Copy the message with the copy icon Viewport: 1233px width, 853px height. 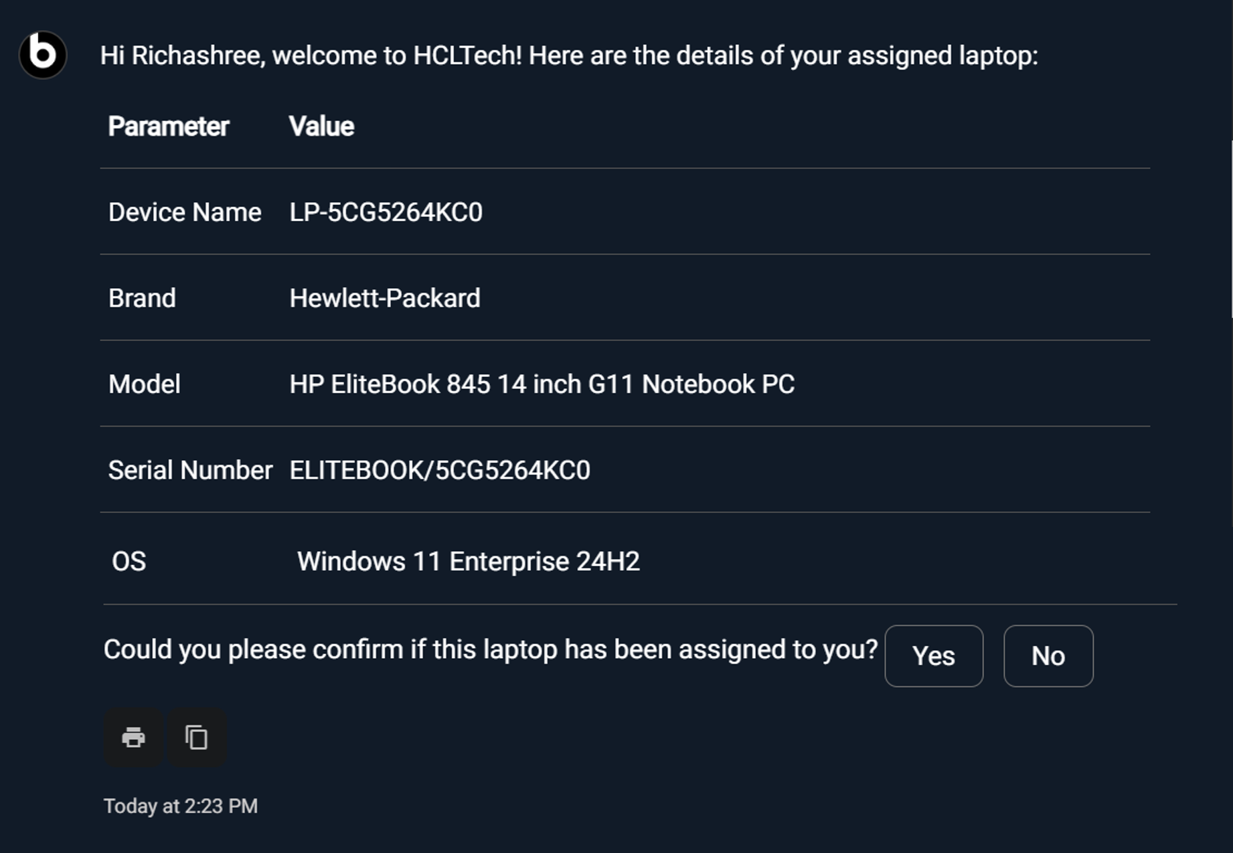pos(197,737)
